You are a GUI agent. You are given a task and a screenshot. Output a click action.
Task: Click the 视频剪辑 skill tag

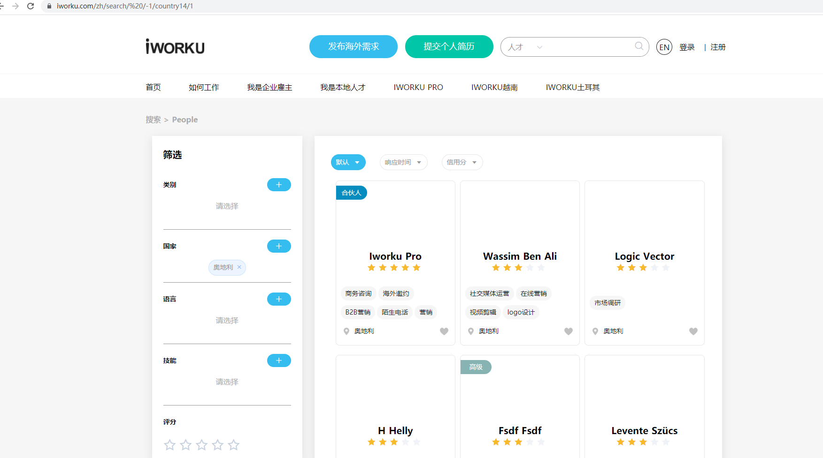coord(483,312)
